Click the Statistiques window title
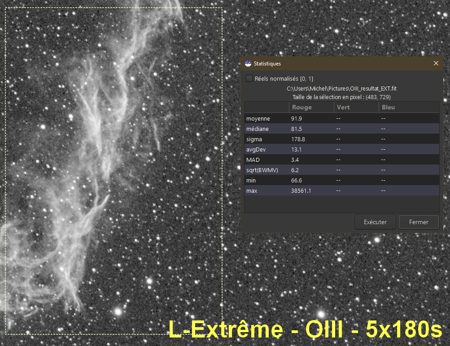This screenshot has width=450, height=346. [x=267, y=63]
